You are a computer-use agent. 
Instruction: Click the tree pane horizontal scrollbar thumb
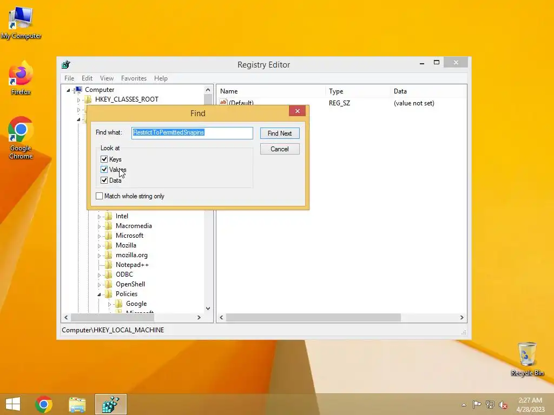[113, 318]
